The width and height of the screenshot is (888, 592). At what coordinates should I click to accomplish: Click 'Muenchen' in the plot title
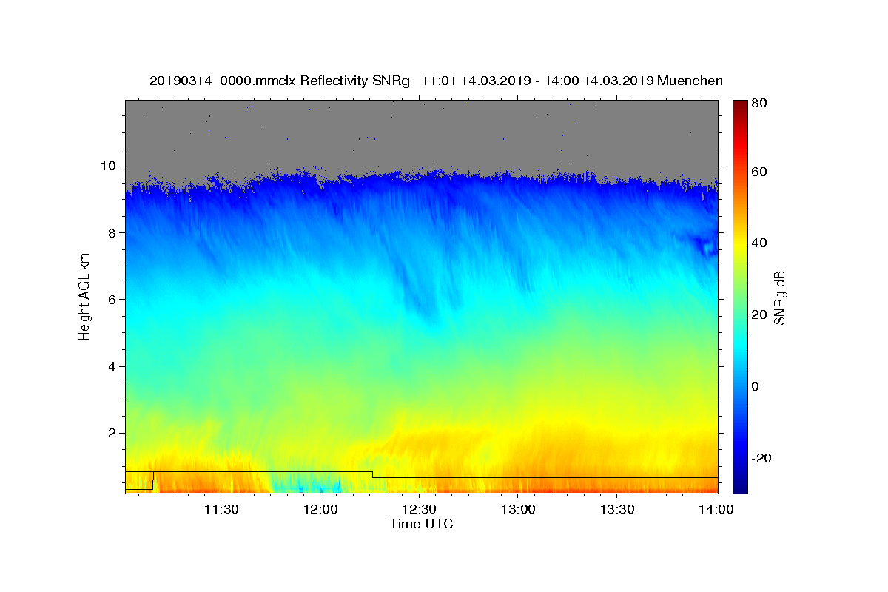(x=690, y=81)
